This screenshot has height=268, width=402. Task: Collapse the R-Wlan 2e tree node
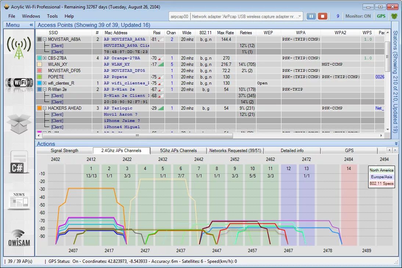[x=44, y=89]
